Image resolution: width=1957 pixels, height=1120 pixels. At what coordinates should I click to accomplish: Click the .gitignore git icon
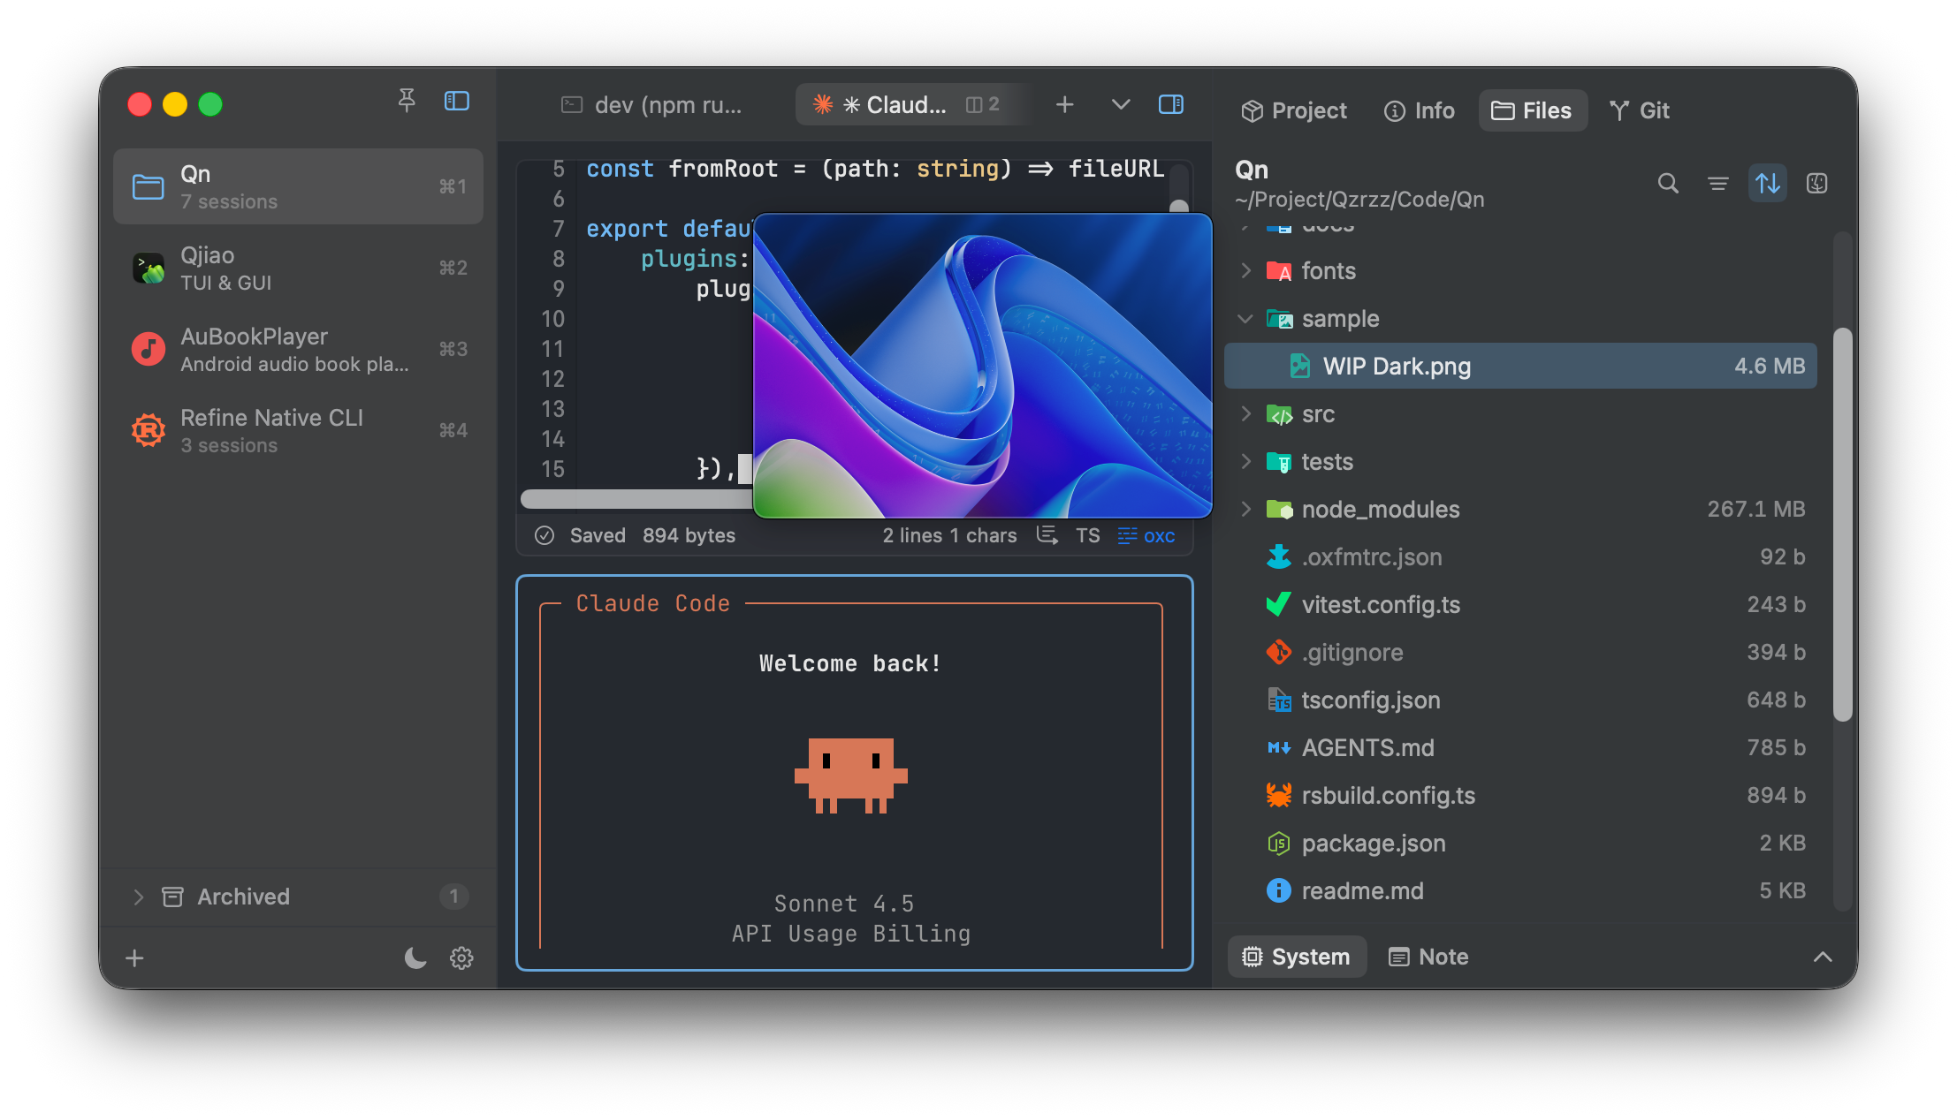[1279, 652]
